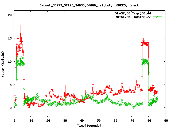The height and width of the screenshot is (128, 171).
Task: Click the red peak near 17.7 Kelvin
Action: tap(21, 26)
